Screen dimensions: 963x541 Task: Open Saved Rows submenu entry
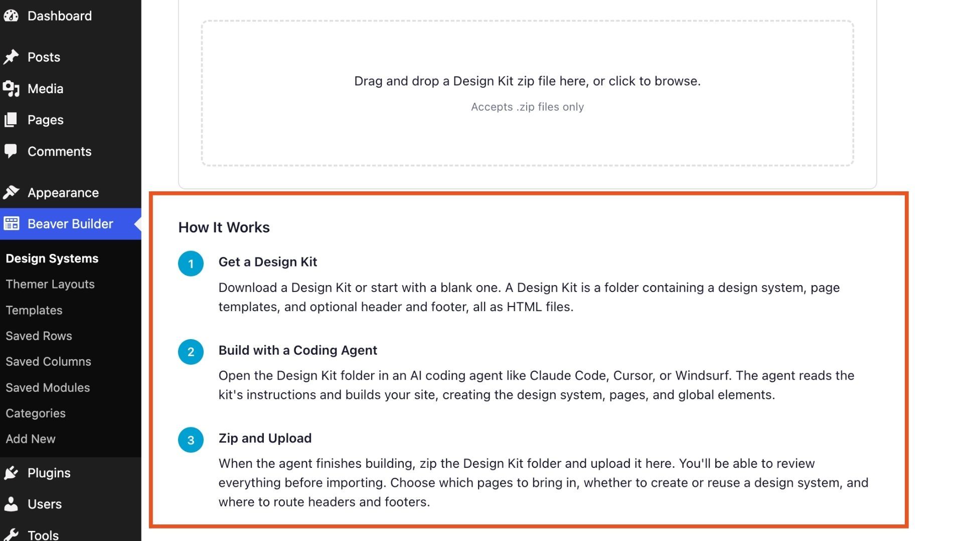click(39, 336)
